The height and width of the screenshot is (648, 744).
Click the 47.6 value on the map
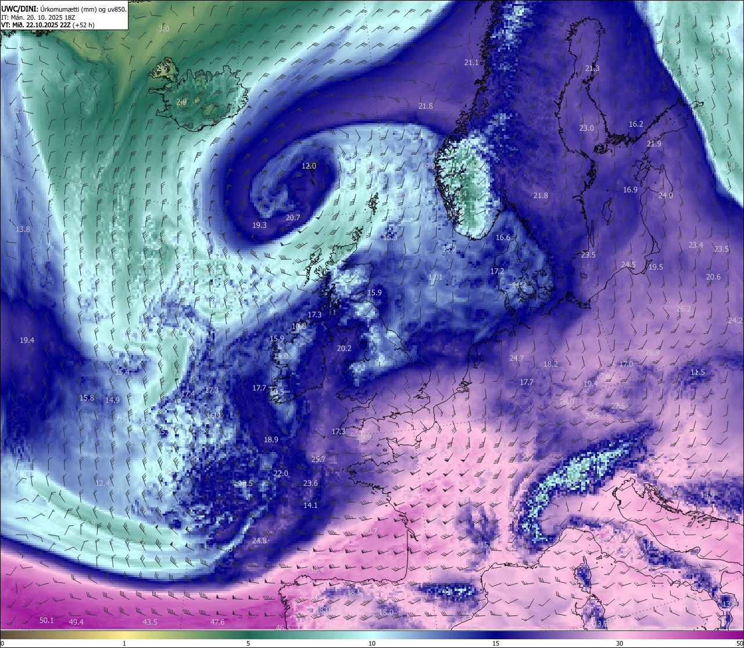(x=217, y=622)
